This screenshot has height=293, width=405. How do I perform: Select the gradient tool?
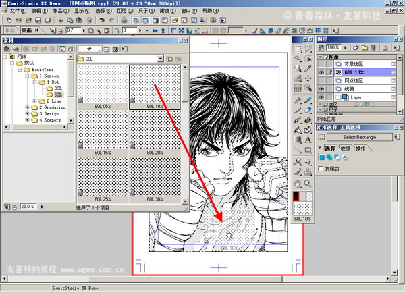pyautogui.click(x=297, y=140)
